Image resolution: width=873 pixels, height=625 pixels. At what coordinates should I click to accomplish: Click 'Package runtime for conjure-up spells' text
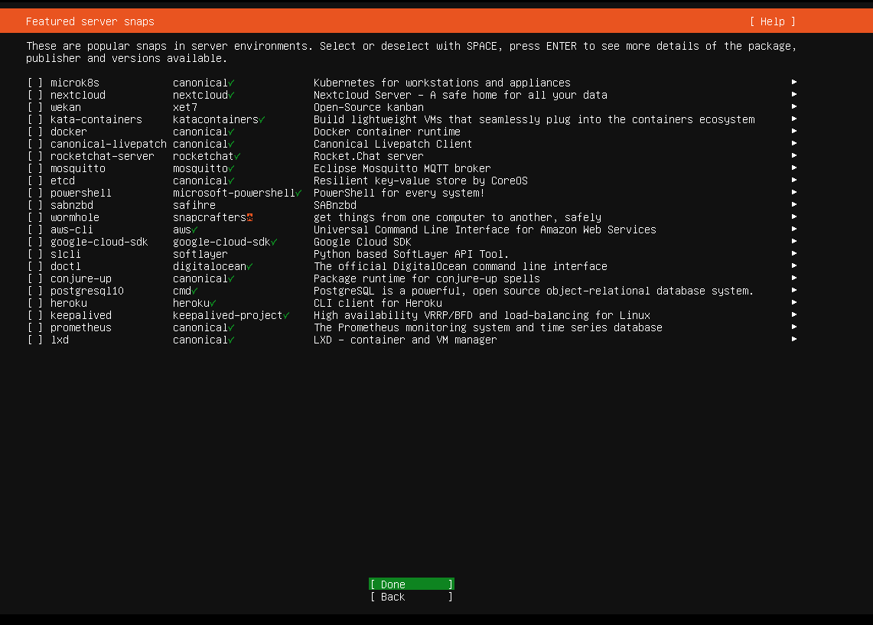click(x=427, y=278)
